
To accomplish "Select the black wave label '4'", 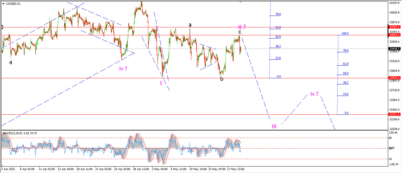I will 11,62.
